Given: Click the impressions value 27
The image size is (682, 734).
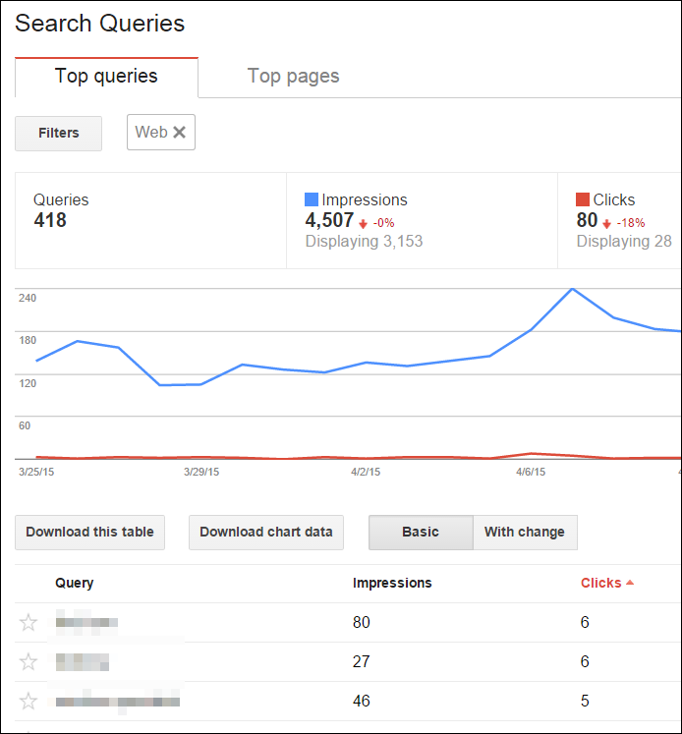Looking at the screenshot, I should point(361,661).
